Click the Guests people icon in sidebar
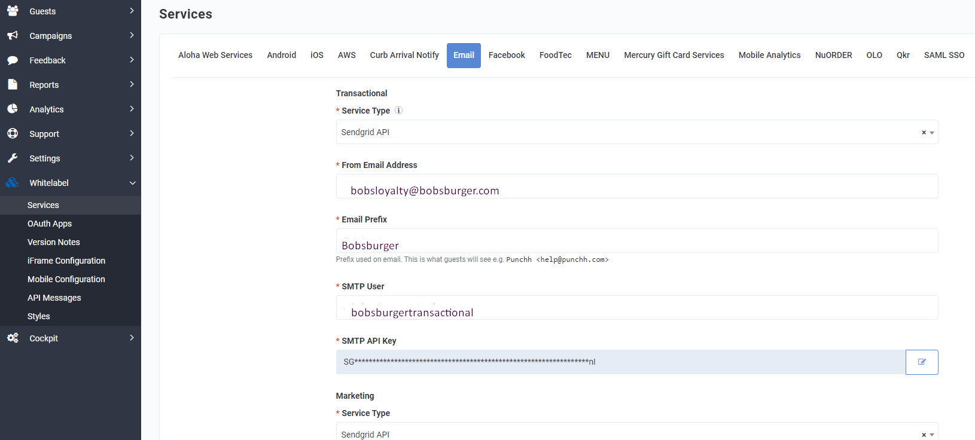 13,11
